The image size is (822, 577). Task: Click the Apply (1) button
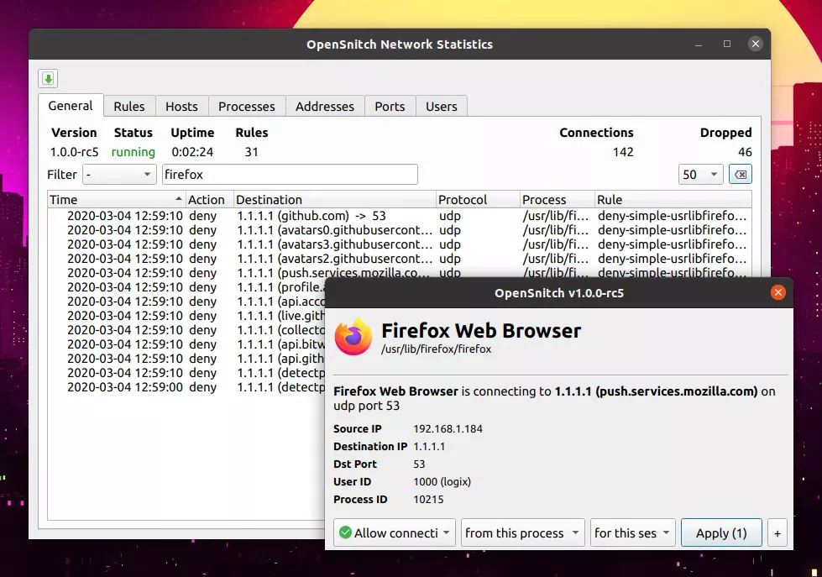tap(721, 533)
